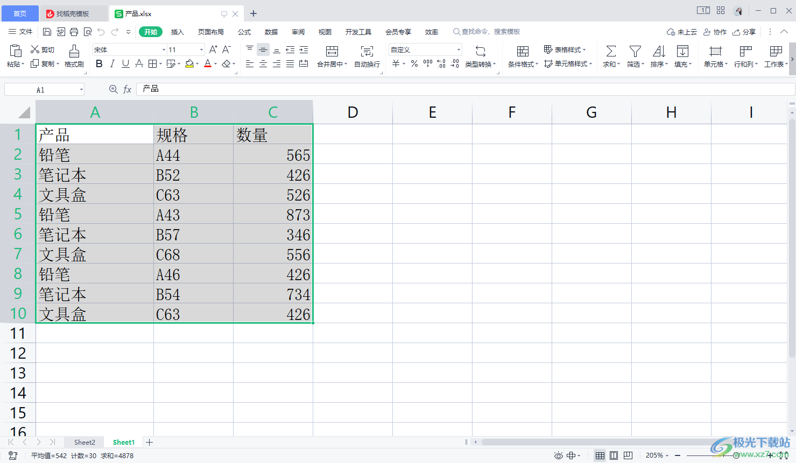Click the Cut (剪切) scissors button
796x463 pixels.
click(42, 49)
